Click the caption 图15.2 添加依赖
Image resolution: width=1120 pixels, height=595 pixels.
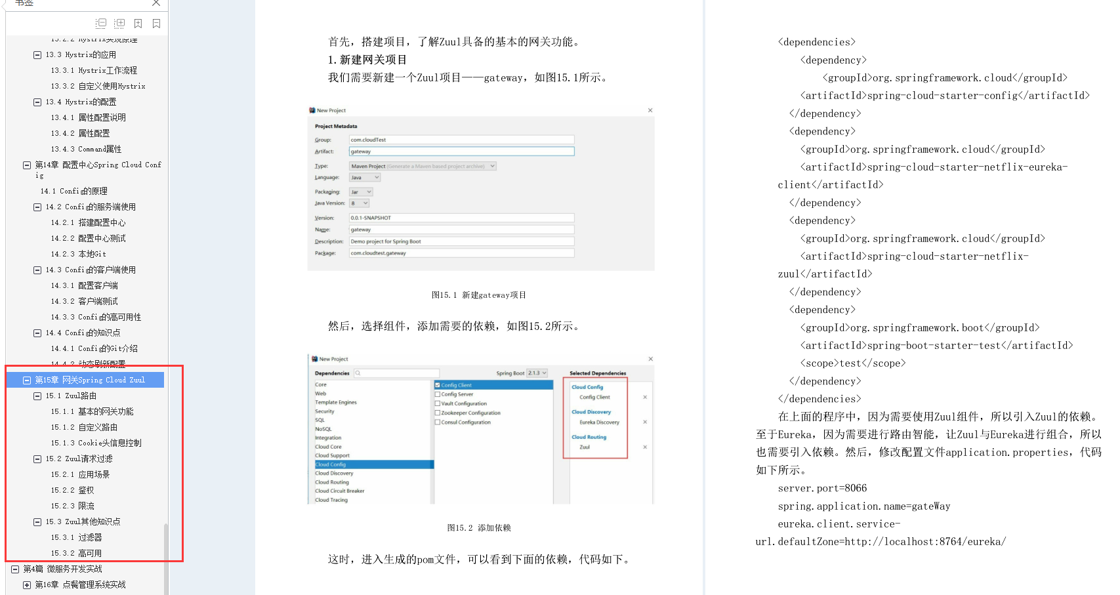point(479,527)
